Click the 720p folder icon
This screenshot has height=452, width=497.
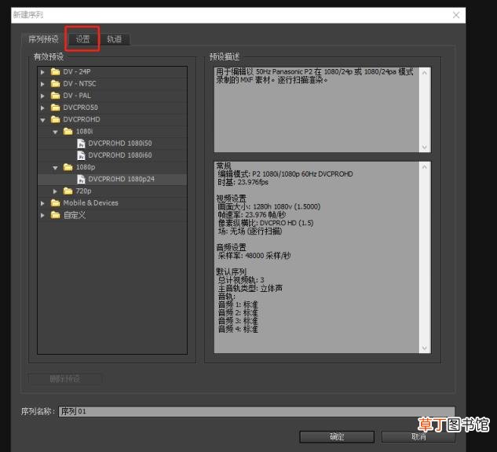tap(68, 191)
